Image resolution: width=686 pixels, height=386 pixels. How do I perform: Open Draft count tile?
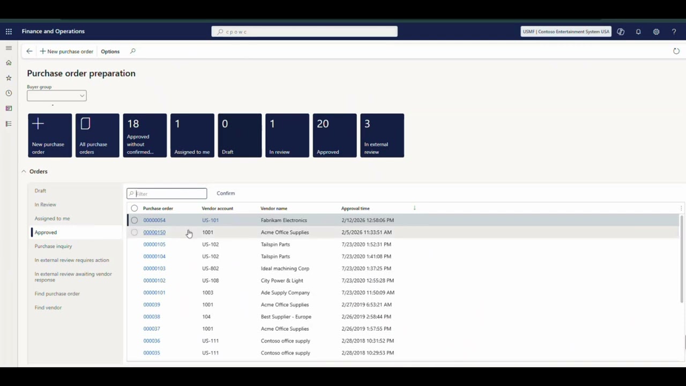click(240, 135)
